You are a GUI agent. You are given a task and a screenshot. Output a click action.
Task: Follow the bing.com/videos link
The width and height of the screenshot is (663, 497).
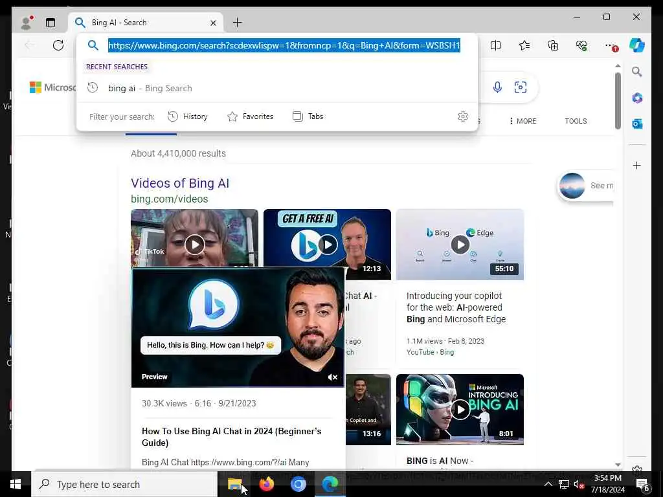click(169, 199)
